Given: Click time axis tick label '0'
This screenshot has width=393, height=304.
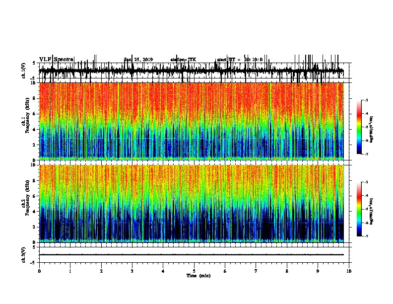Looking at the screenshot, I should click(39, 271).
